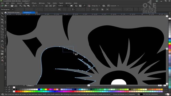
Task: Click the Close curve property button
Action: pyautogui.click(x=73, y=10)
